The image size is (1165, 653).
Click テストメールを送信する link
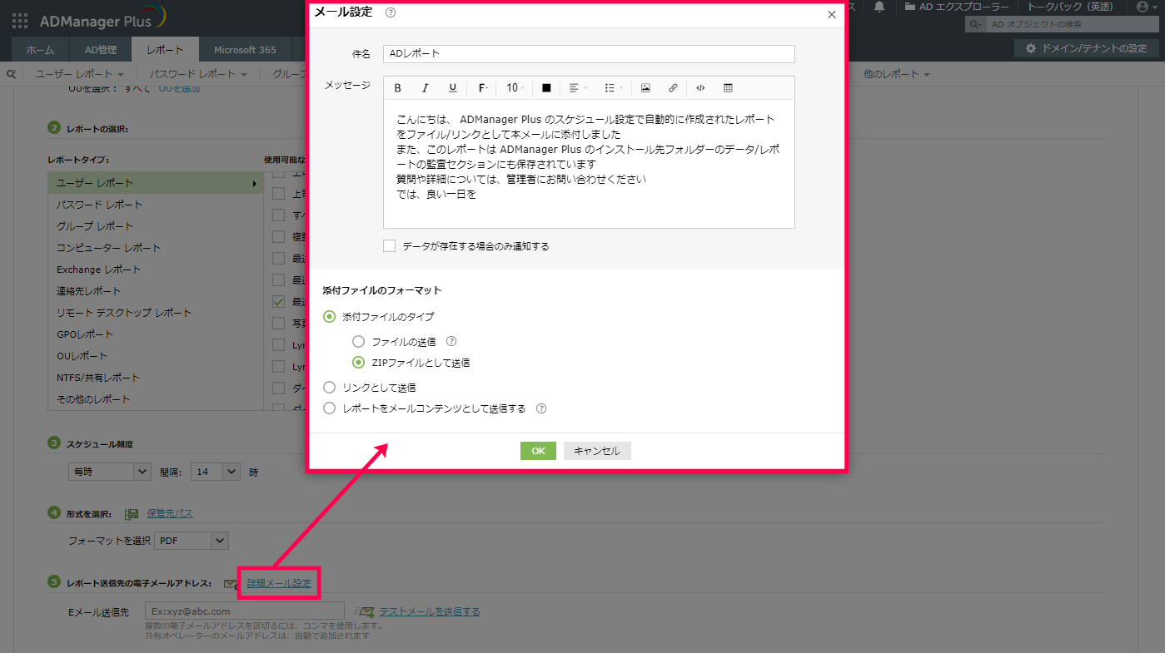(x=430, y=611)
